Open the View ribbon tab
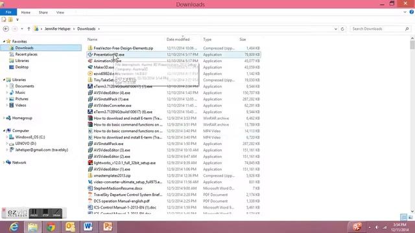 (x=60, y=12)
